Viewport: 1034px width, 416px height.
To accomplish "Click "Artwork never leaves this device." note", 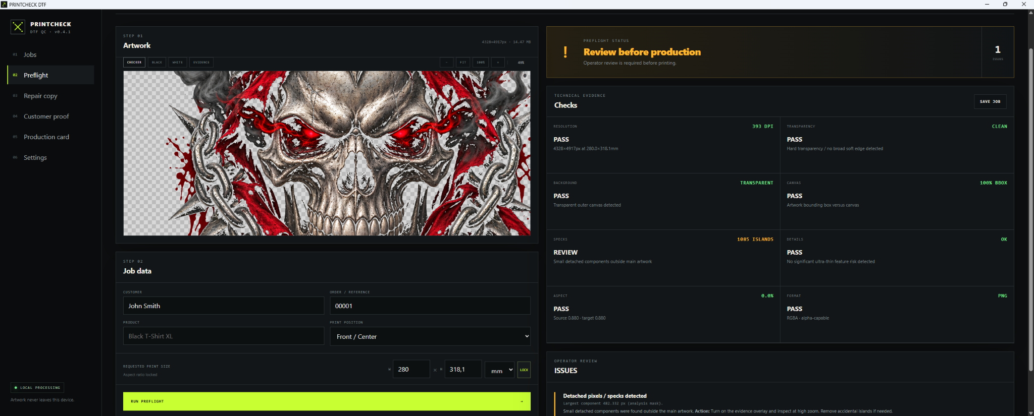I will [x=42, y=400].
